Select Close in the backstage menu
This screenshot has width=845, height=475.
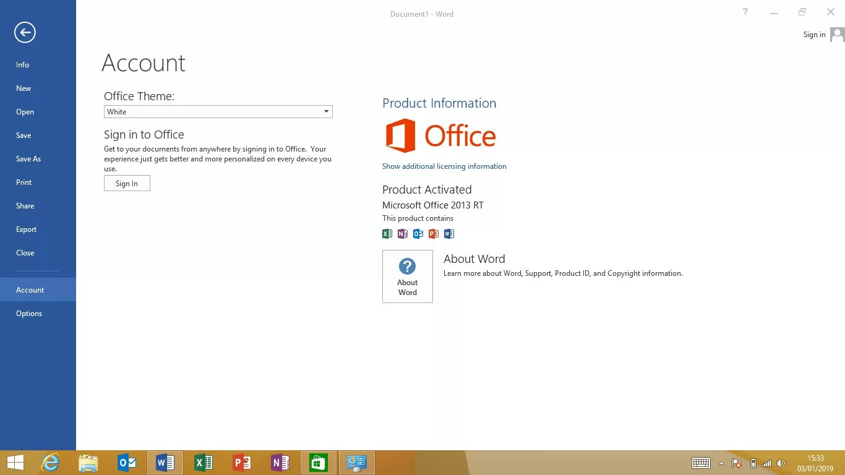(38, 253)
